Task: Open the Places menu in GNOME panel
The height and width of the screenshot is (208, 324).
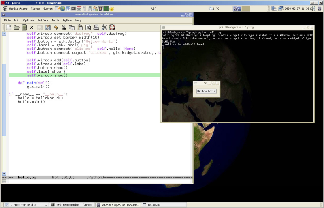Action: click(x=35, y=9)
